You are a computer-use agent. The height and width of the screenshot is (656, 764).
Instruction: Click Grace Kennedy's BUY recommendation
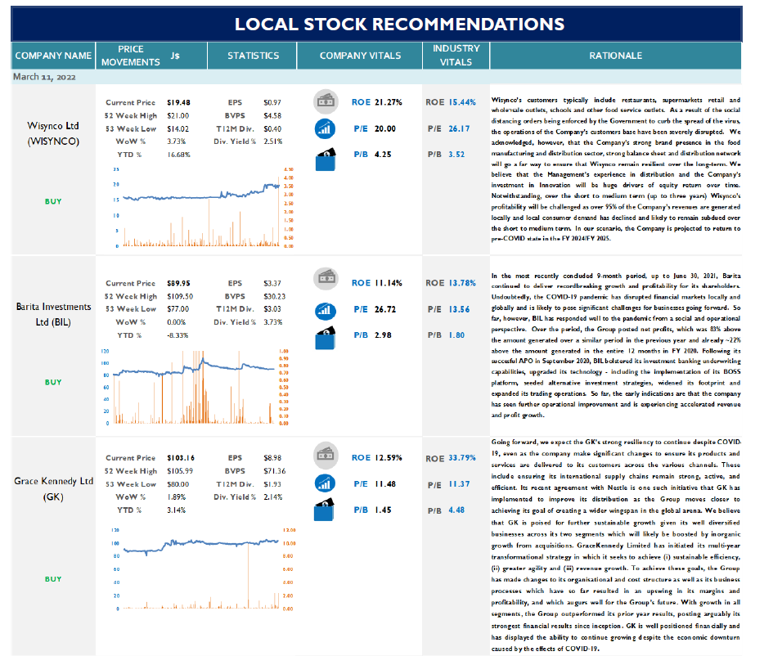point(53,579)
